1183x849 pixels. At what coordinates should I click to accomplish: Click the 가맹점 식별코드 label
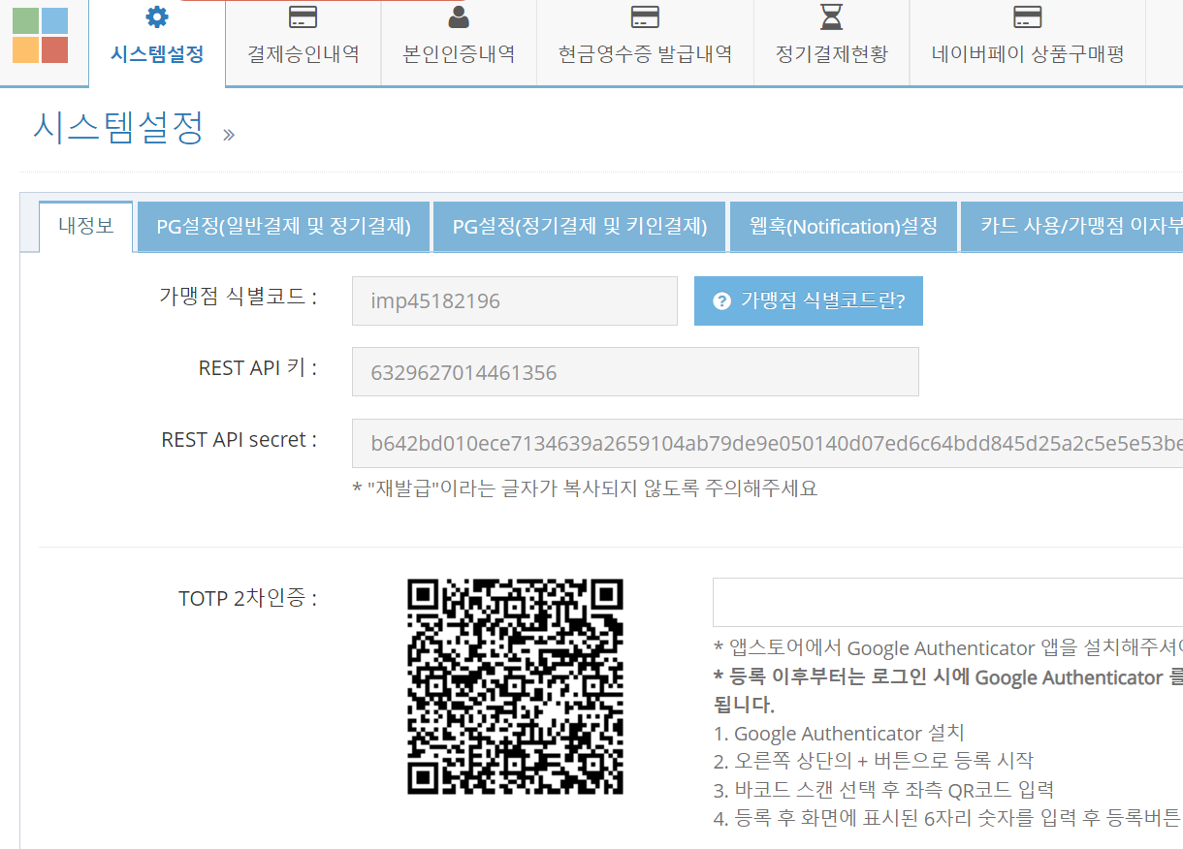239,297
